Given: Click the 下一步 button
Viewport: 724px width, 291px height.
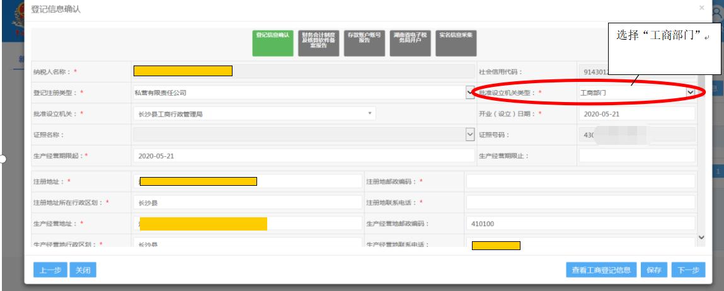Looking at the screenshot, I should coord(689,270).
